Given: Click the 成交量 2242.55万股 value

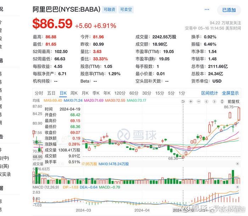Looking at the screenshot, I should (164, 37).
